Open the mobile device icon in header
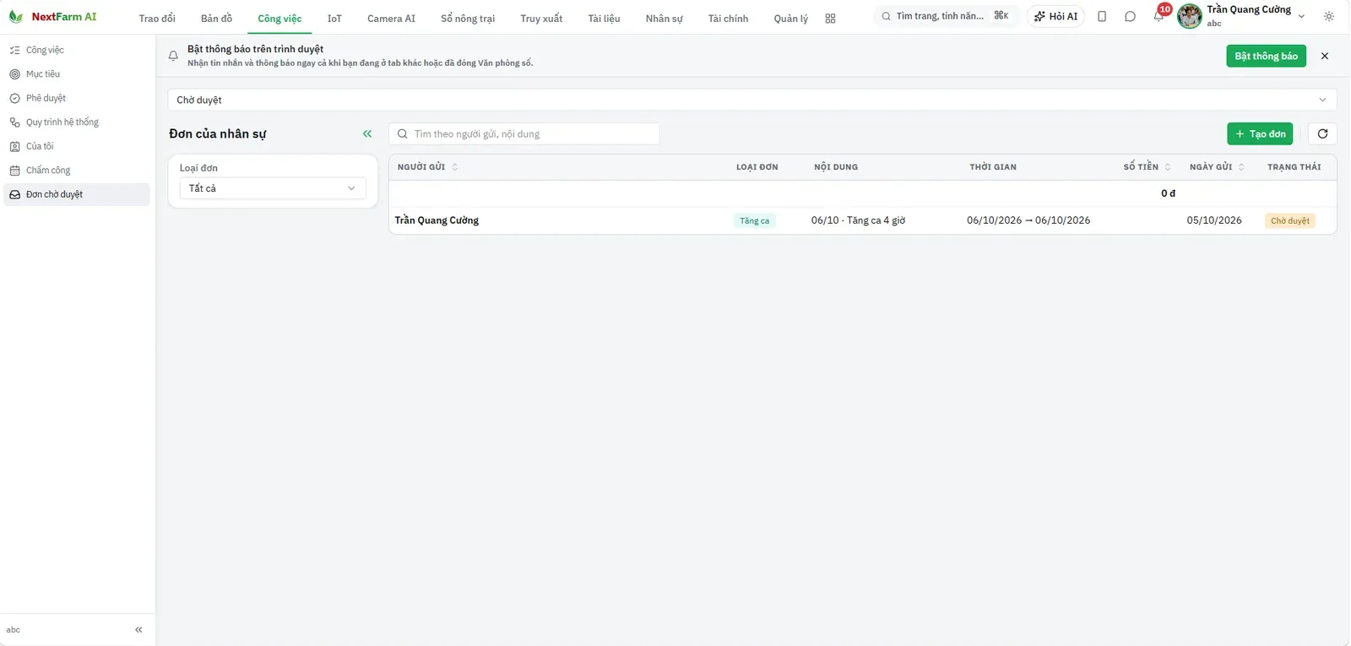The width and height of the screenshot is (1351, 646). tap(1102, 17)
